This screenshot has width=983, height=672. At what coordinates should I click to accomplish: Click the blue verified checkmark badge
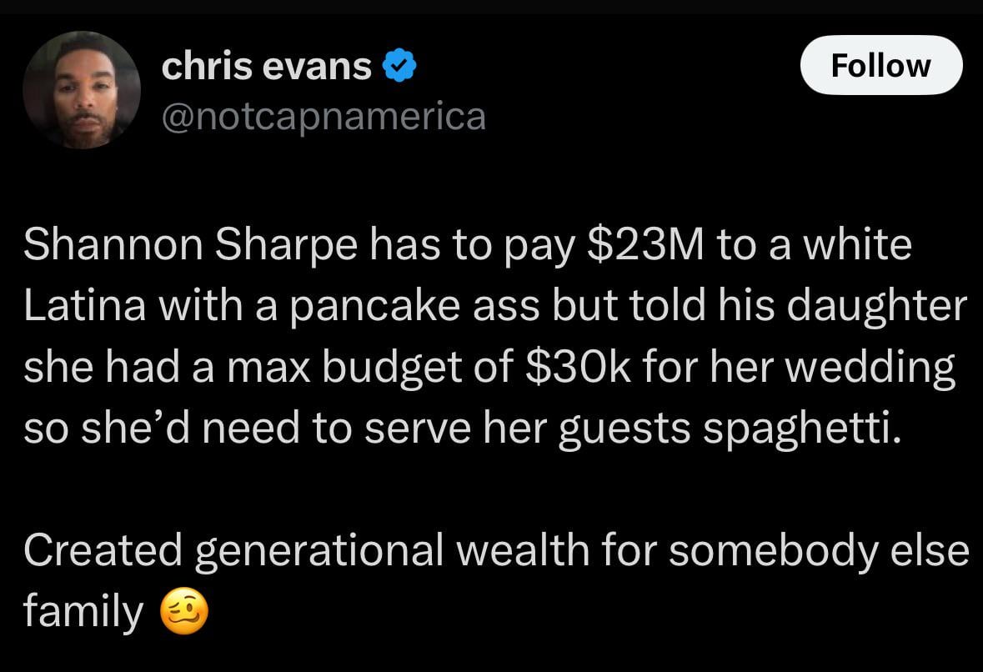coord(399,66)
